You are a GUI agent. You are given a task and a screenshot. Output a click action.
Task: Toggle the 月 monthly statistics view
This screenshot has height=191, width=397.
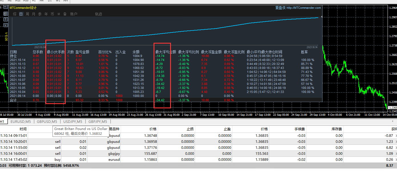pyautogui.click(x=34, y=14)
